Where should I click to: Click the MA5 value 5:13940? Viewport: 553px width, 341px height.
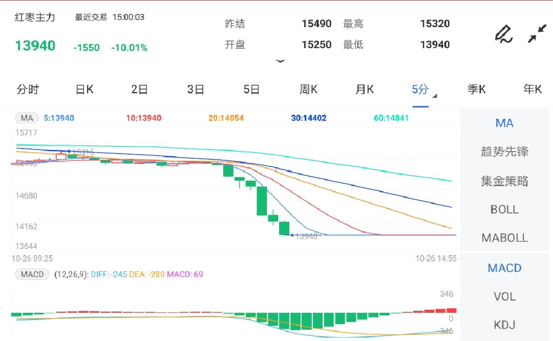59,118
